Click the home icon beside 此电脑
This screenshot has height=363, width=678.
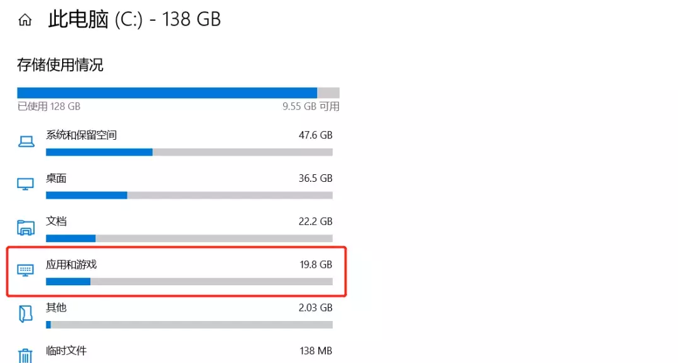tap(25, 20)
